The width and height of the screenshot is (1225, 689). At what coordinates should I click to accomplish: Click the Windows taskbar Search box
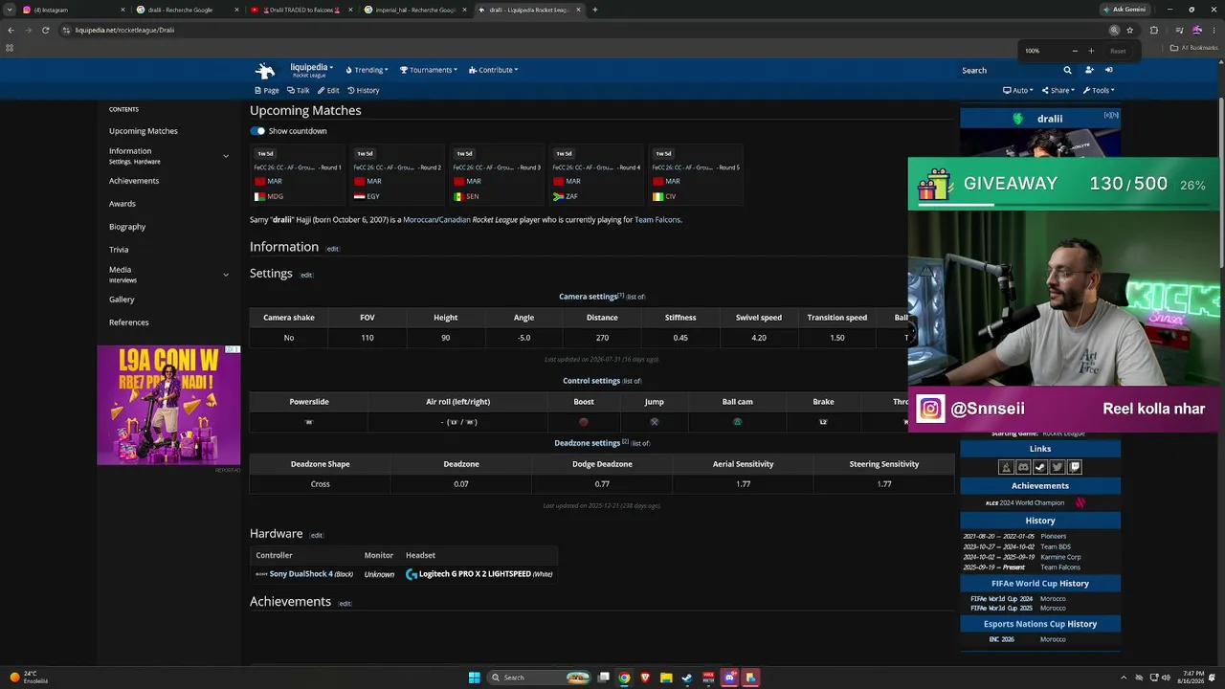[x=539, y=678]
